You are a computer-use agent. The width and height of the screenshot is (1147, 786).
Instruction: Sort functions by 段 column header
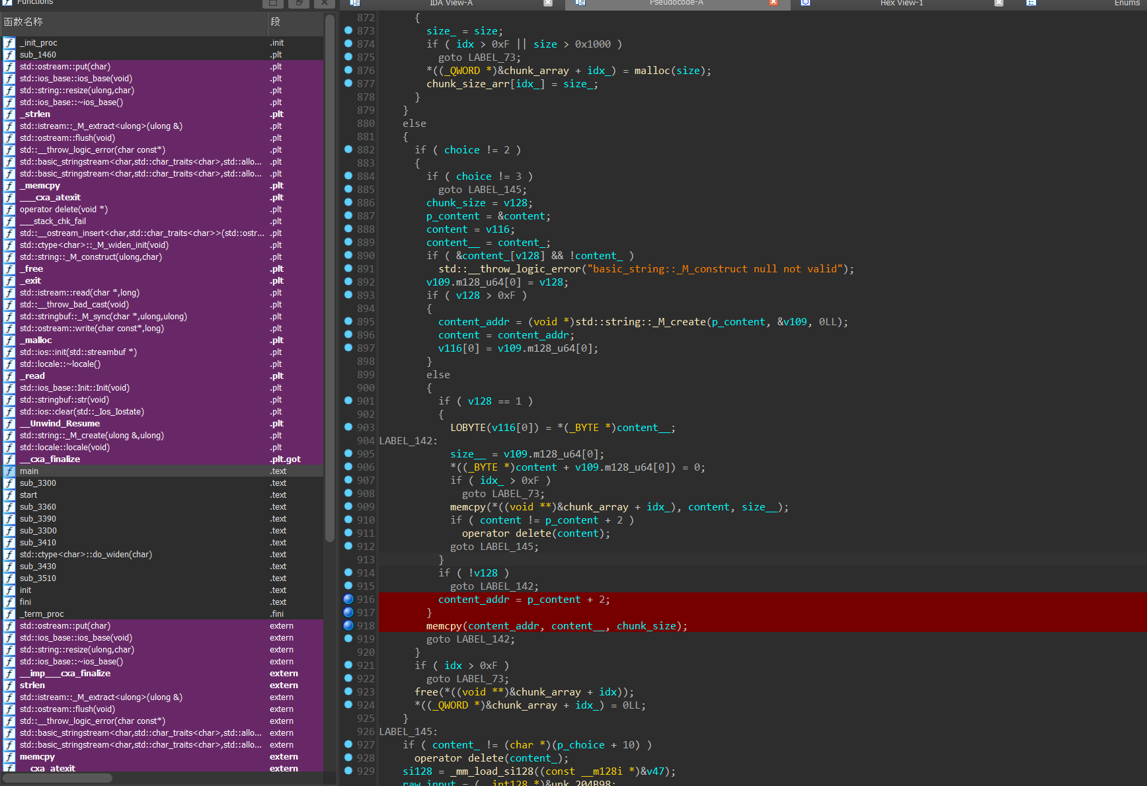pos(296,22)
